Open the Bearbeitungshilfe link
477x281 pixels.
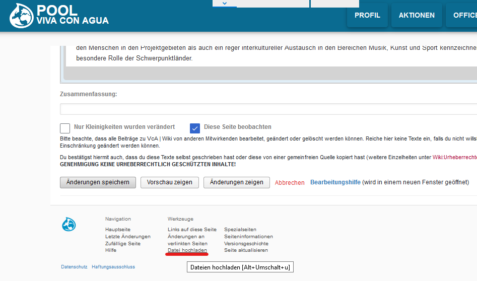click(335, 182)
